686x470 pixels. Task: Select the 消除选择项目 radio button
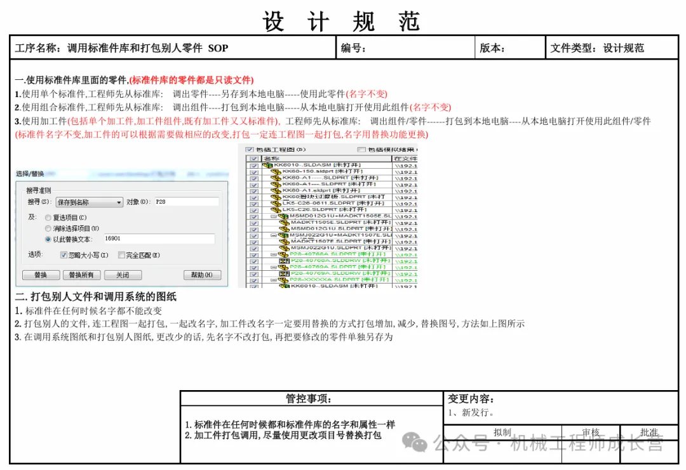pyautogui.click(x=48, y=228)
